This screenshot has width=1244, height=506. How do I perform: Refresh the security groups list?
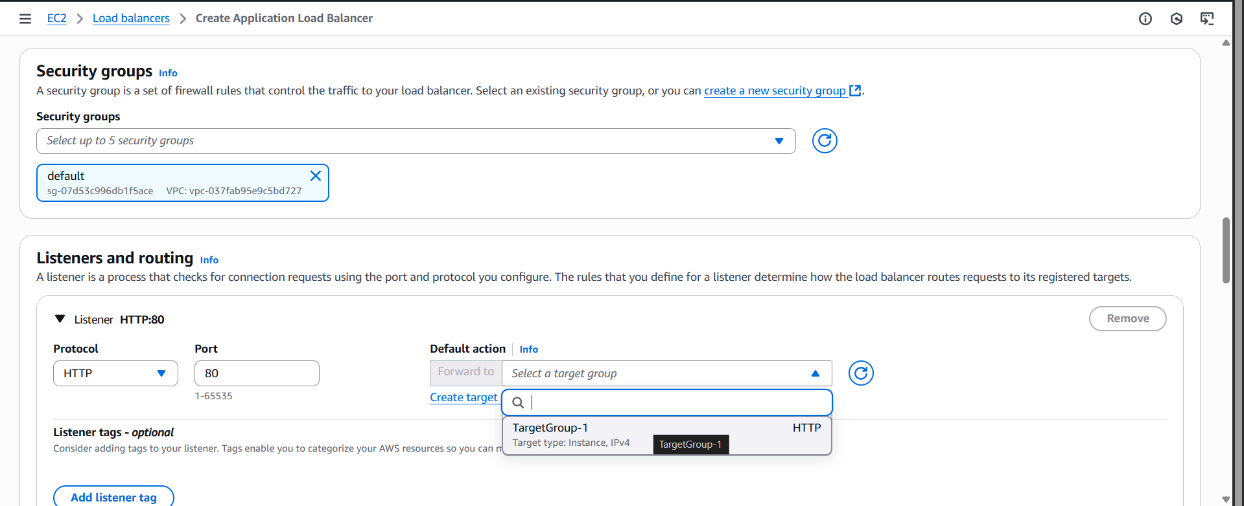[825, 140]
